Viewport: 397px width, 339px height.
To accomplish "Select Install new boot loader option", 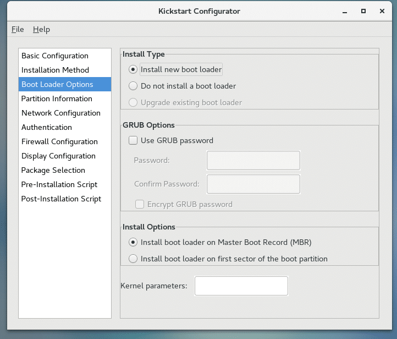I will click(133, 70).
